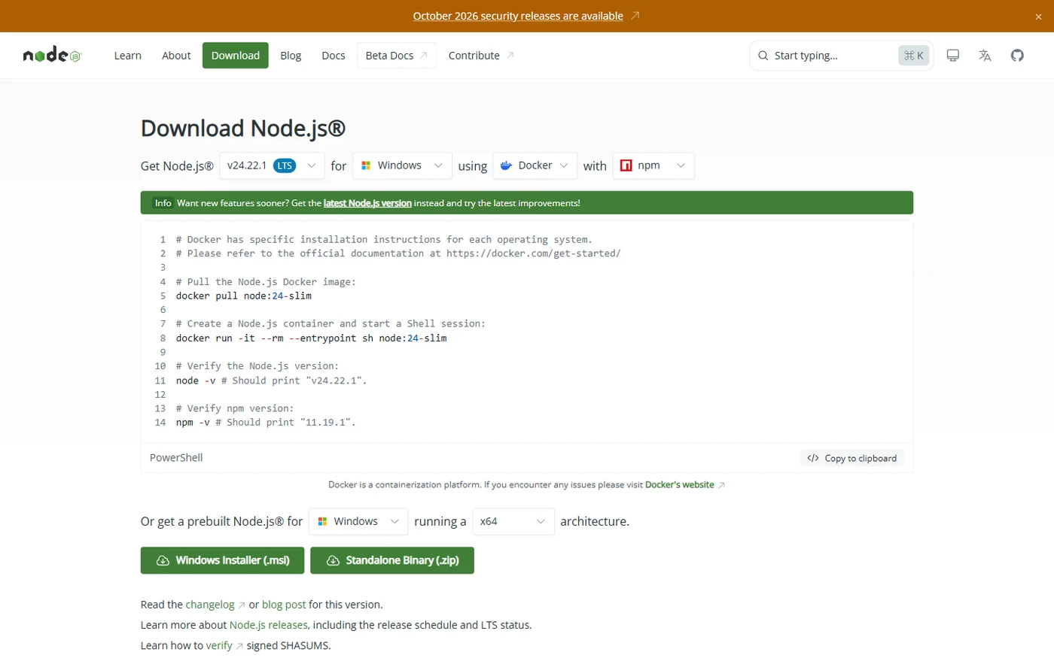The height and width of the screenshot is (658, 1054).
Task: Open the Contribute external link
Action: (481, 56)
